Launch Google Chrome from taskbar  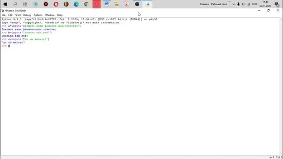(86, 4)
